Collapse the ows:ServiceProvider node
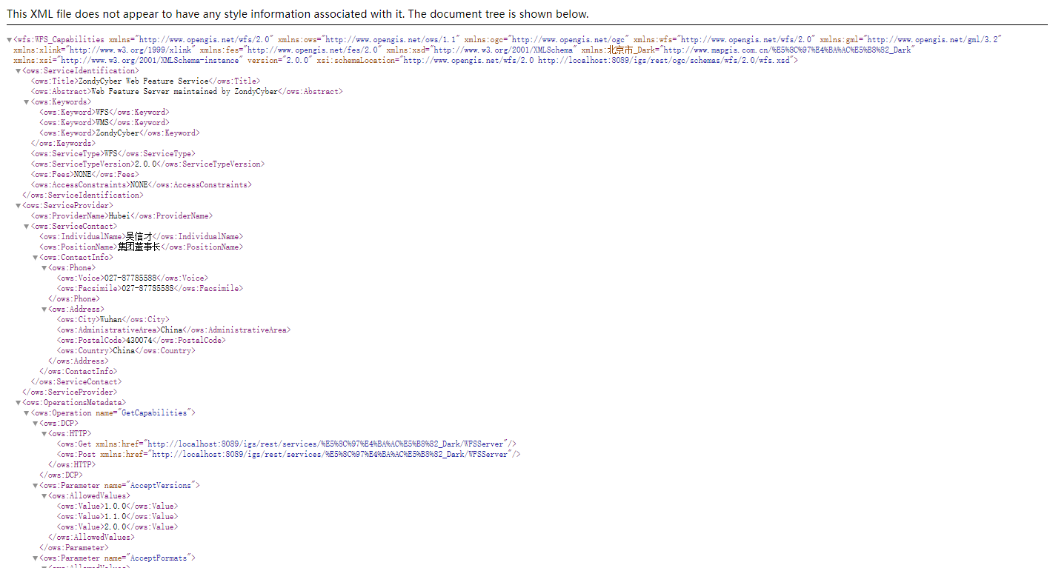 (19, 206)
